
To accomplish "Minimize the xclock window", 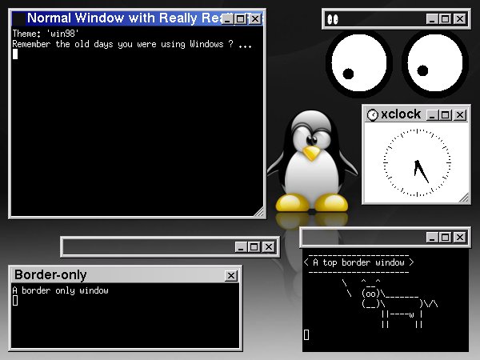I will coord(432,115).
